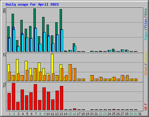Click day label 26 on the x-axis
Screen dimensions: 149x117
coord(118,114)
